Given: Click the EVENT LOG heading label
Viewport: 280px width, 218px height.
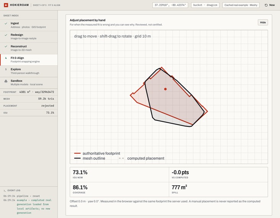Looking at the screenshot, I should 14,191.
